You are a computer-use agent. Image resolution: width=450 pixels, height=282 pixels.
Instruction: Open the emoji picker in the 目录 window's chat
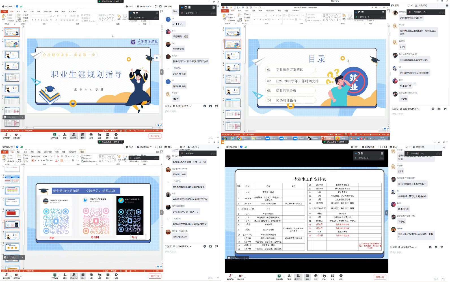coord(433,109)
